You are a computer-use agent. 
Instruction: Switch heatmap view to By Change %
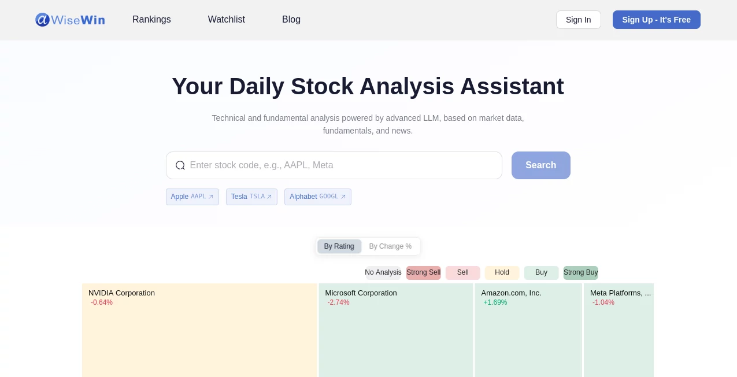pos(390,246)
